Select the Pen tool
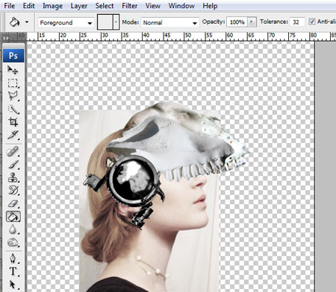Screen dimensions: 336x292 click(x=13, y=258)
